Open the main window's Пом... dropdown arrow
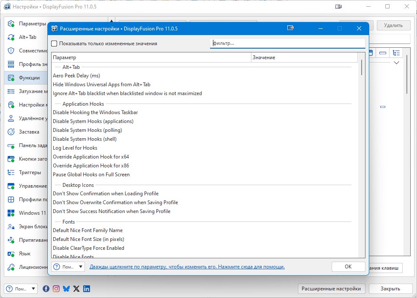Image resolution: width=417 pixels, height=298 pixels. pyautogui.click(x=33, y=289)
